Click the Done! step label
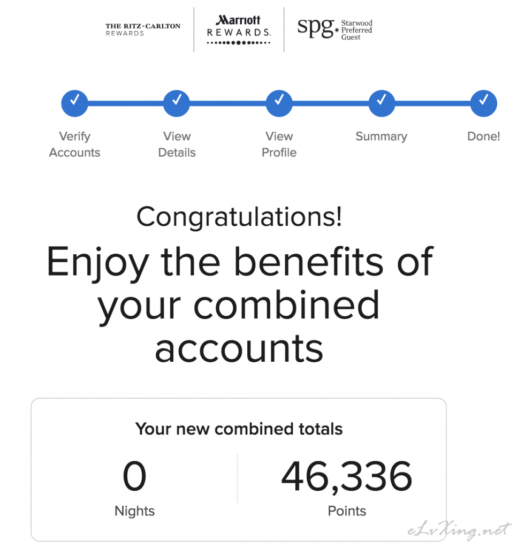The image size is (517, 548). [484, 136]
